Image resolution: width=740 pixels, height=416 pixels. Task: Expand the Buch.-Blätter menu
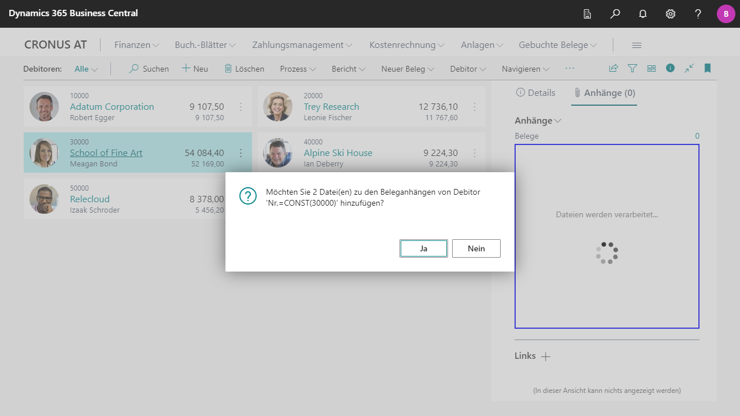[205, 45]
